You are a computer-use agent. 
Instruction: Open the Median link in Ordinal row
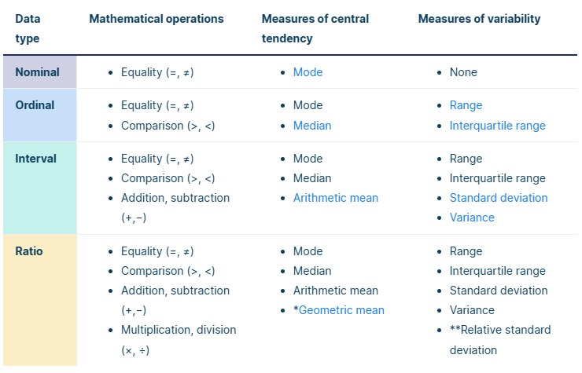(312, 126)
